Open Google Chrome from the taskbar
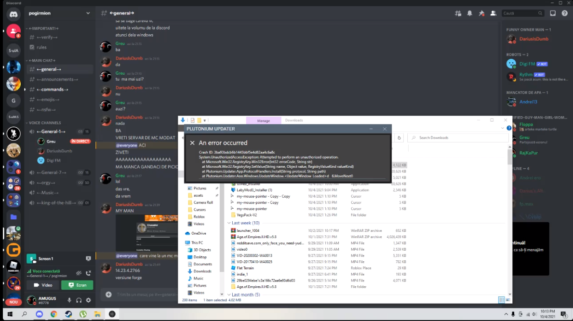The width and height of the screenshot is (573, 321). pos(53,314)
